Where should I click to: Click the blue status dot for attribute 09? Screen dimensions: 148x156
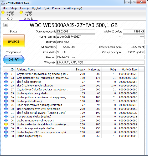[x=6, y=93]
